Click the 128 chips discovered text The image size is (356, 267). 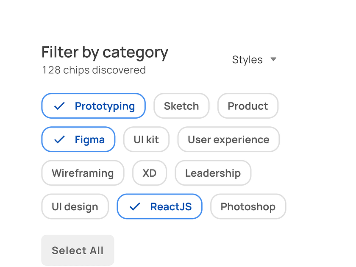[93, 70]
